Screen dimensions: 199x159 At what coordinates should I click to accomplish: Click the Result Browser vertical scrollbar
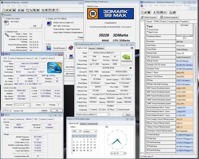coord(194,88)
